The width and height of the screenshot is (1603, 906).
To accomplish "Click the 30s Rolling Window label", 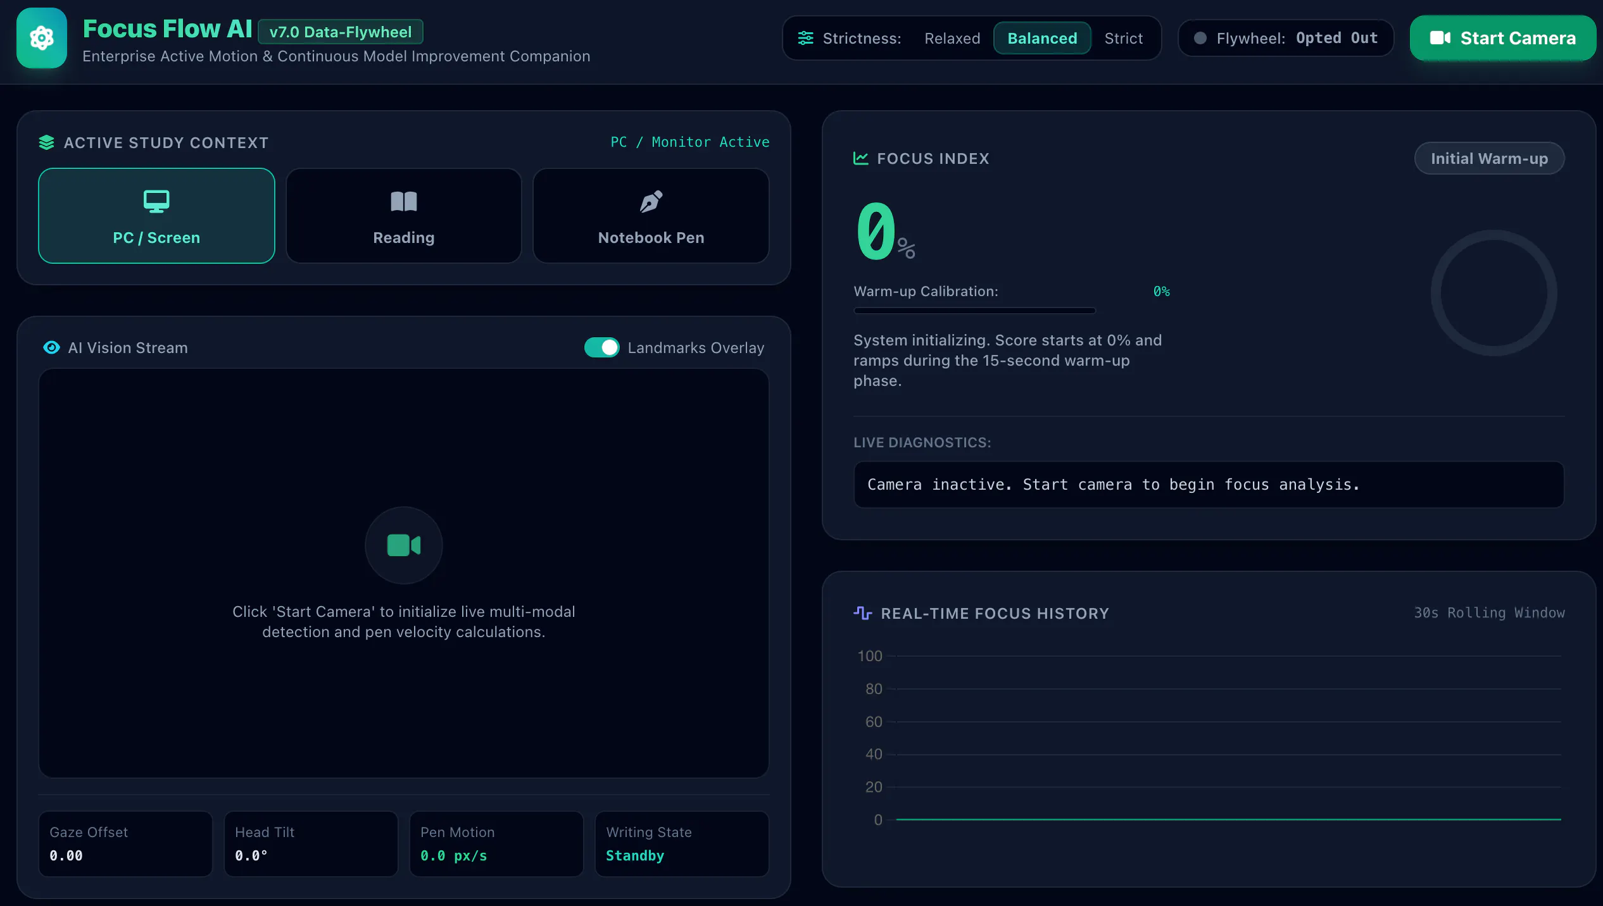I will pyautogui.click(x=1489, y=612).
